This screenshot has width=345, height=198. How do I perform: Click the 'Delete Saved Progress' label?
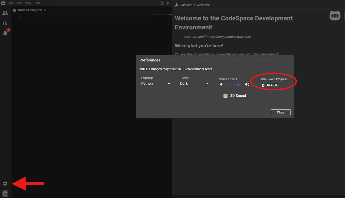click(273, 79)
